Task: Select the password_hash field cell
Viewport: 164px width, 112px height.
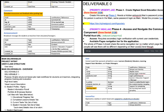Action: (x=96, y=76)
